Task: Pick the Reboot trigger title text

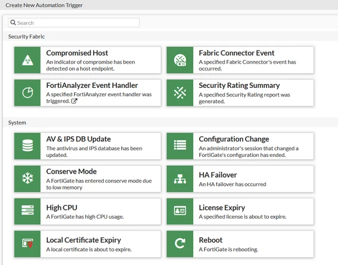Action: coord(210,240)
